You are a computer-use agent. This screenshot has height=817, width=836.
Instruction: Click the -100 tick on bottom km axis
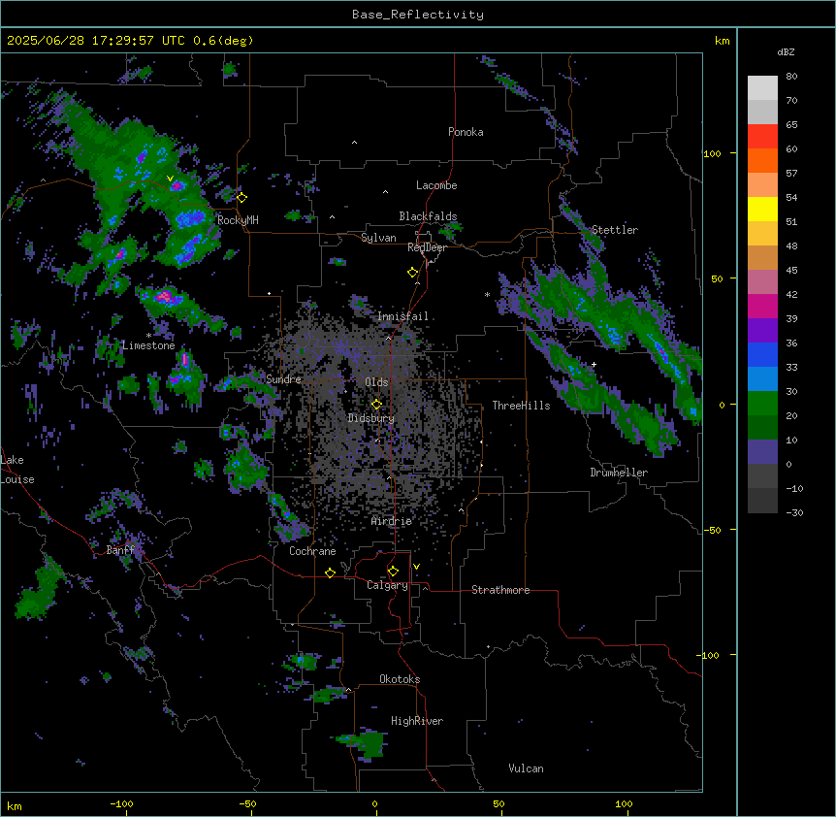(x=122, y=803)
